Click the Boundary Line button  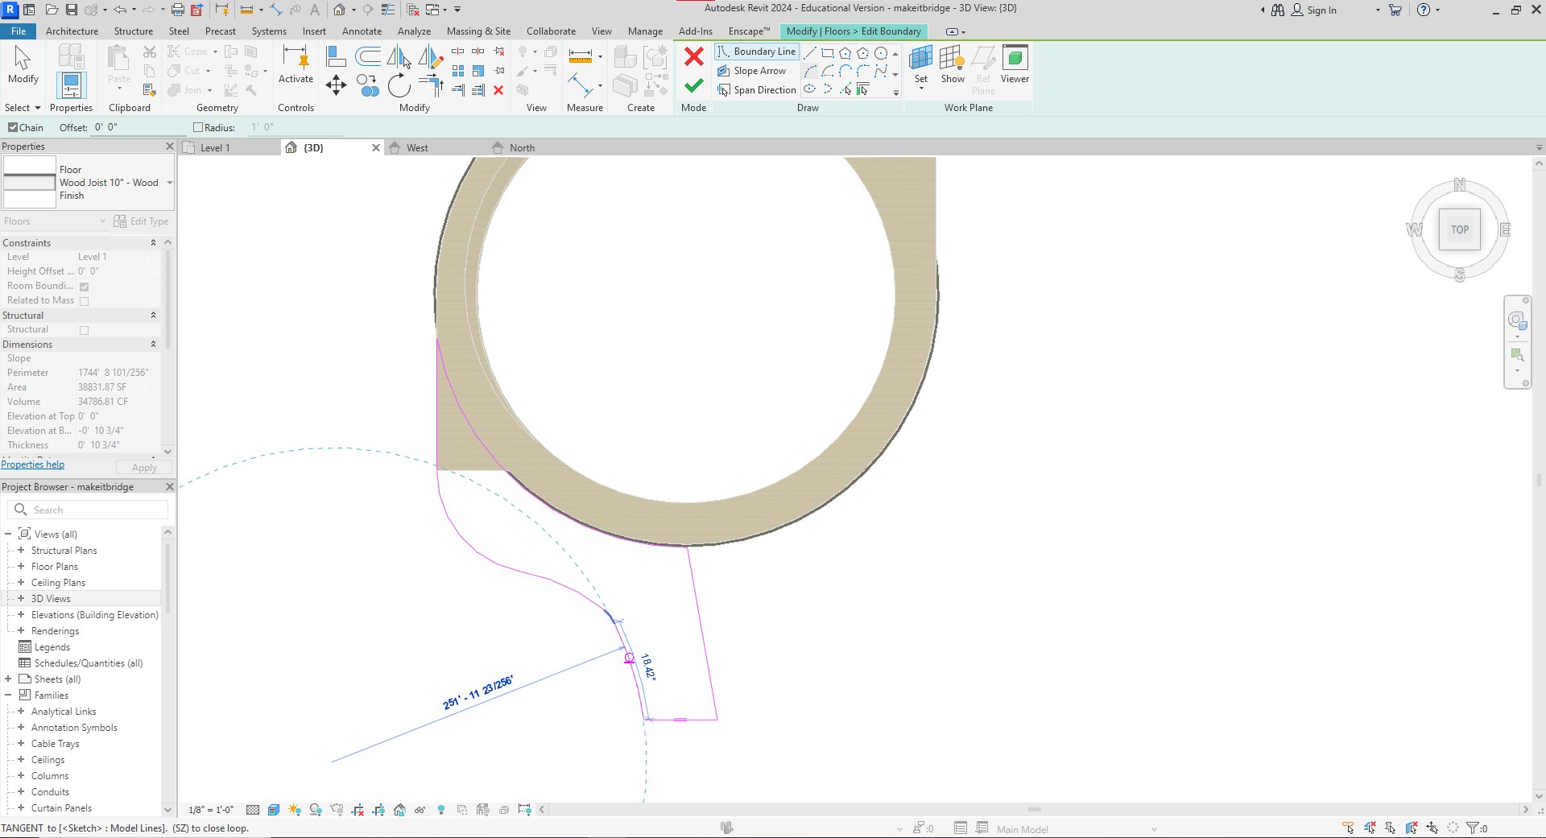point(756,52)
